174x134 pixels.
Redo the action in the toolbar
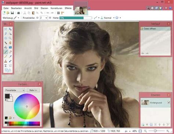[52, 13]
